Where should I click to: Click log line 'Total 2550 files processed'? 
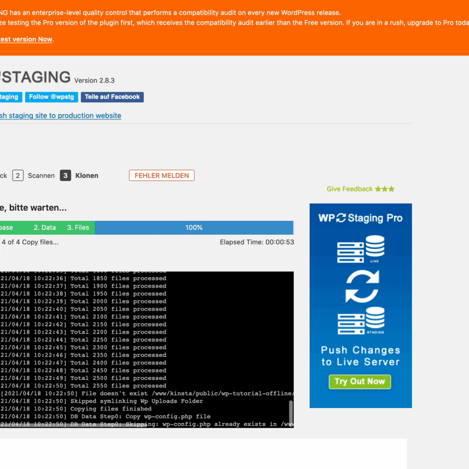coord(118,386)
